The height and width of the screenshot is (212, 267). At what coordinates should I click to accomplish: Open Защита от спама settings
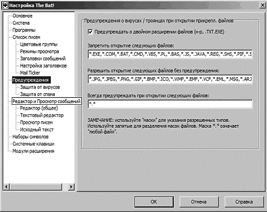(38, 94)
